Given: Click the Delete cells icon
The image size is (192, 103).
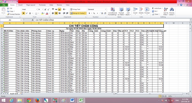Looking at the screenshot, I should (141, 10).
